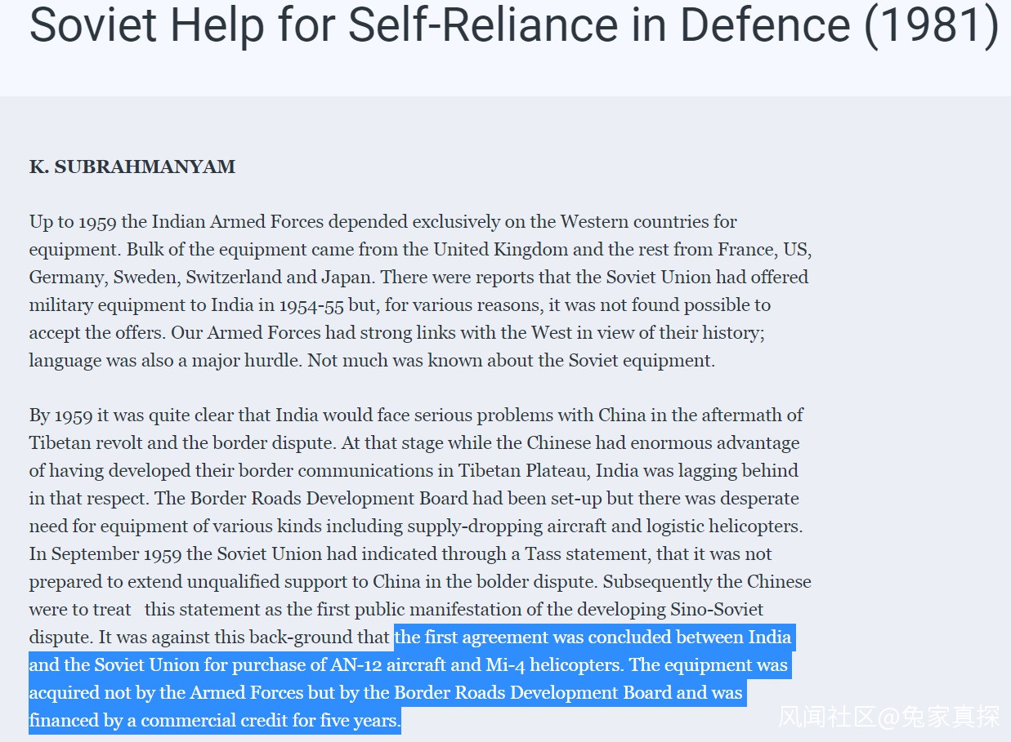Click the words "United Kingdom"
The width and height of the screenshot is (1011, 742).
[494, 250]
